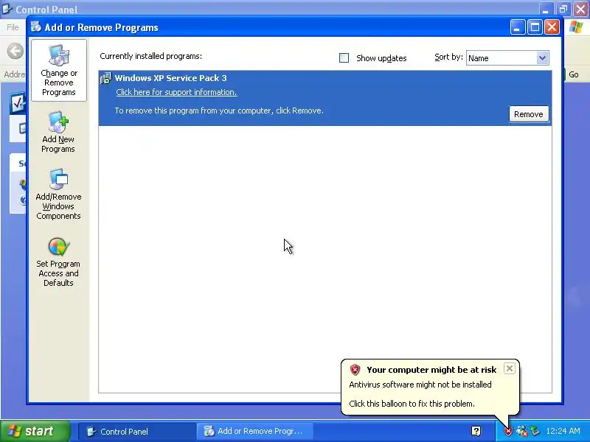Close the Add or Remove Programs window
590x442 pixels.
click(x=552, y=27)
